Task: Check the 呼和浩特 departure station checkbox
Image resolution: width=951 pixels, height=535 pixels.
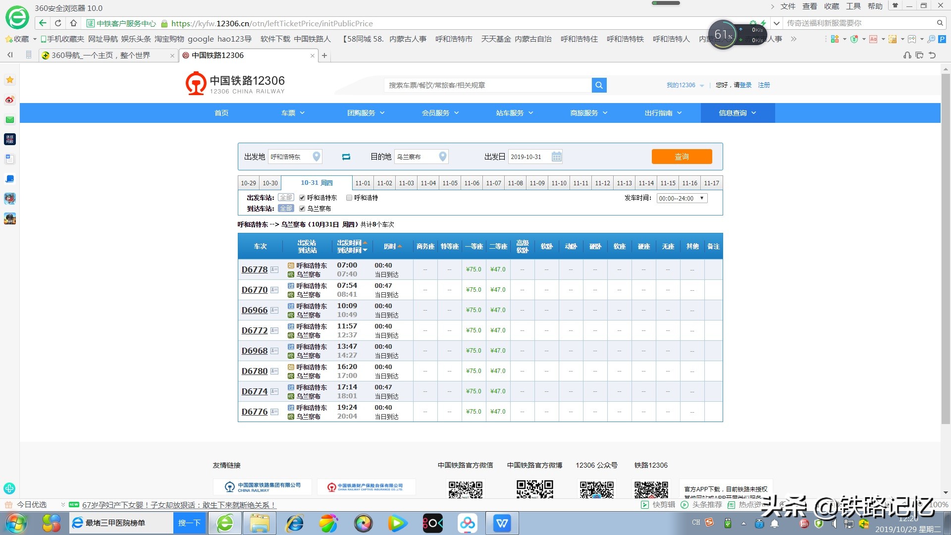Action: [349, 198]
